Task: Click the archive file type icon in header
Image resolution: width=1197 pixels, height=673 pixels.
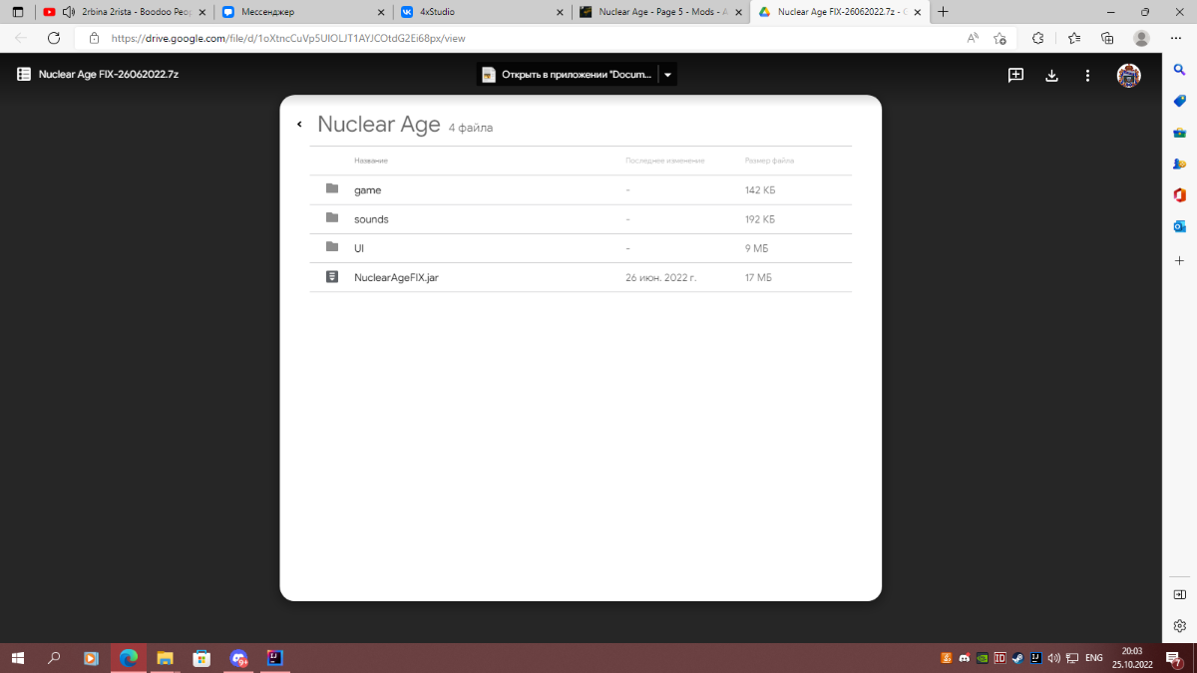Action: pos(24,75)
